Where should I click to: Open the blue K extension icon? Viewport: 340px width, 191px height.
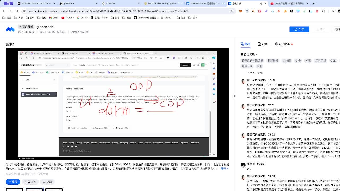(x=298, y=11)
